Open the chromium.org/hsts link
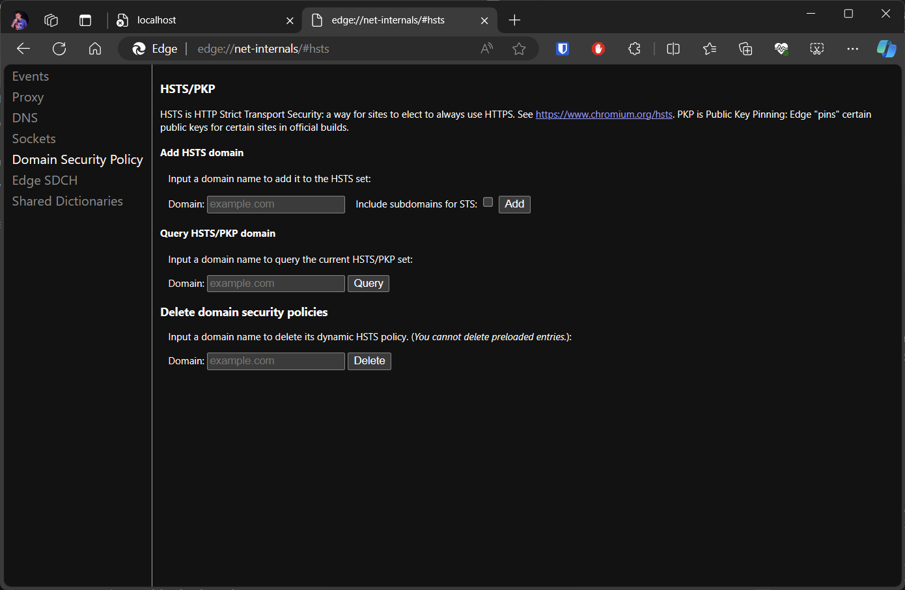 [604, 114]
